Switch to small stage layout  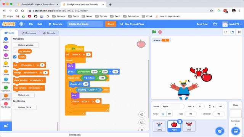click(x=226, y=32)
